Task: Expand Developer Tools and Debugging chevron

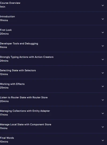Action: (103, 46)
